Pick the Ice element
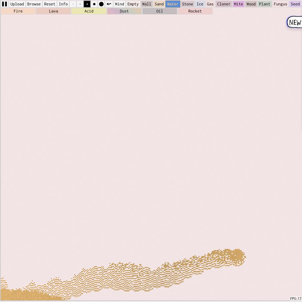The height and width of the screenshot is (302, 302). coord(200,4)
